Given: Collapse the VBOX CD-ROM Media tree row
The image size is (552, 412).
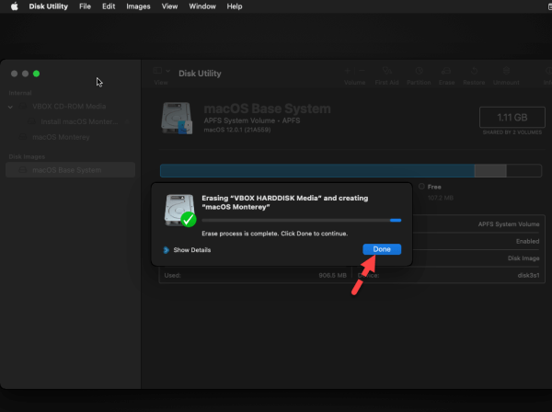Looking at the screenshot, I should (x=10, y=107).
